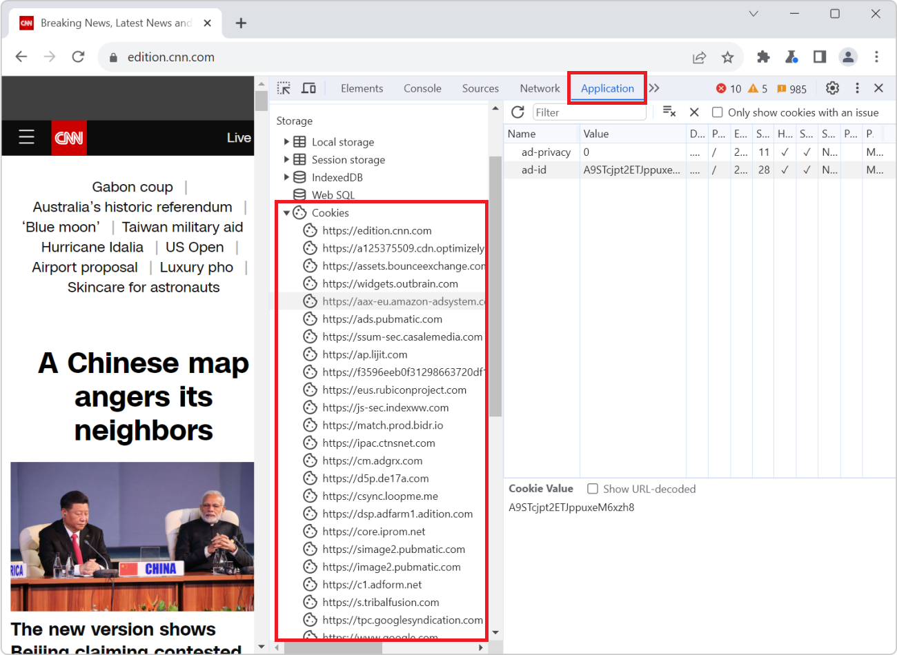This screenshot has height=655, width=897.
Task: Switch to the Elements tab
Action: 362,88
